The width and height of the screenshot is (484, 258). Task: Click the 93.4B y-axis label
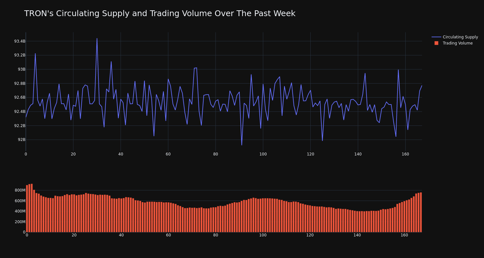click(20, 41)
